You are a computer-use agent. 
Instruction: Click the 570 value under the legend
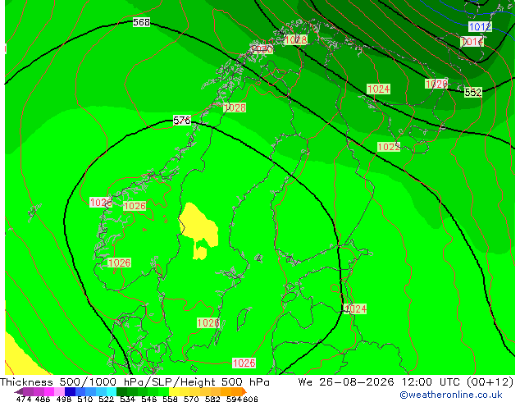point(191,399)
